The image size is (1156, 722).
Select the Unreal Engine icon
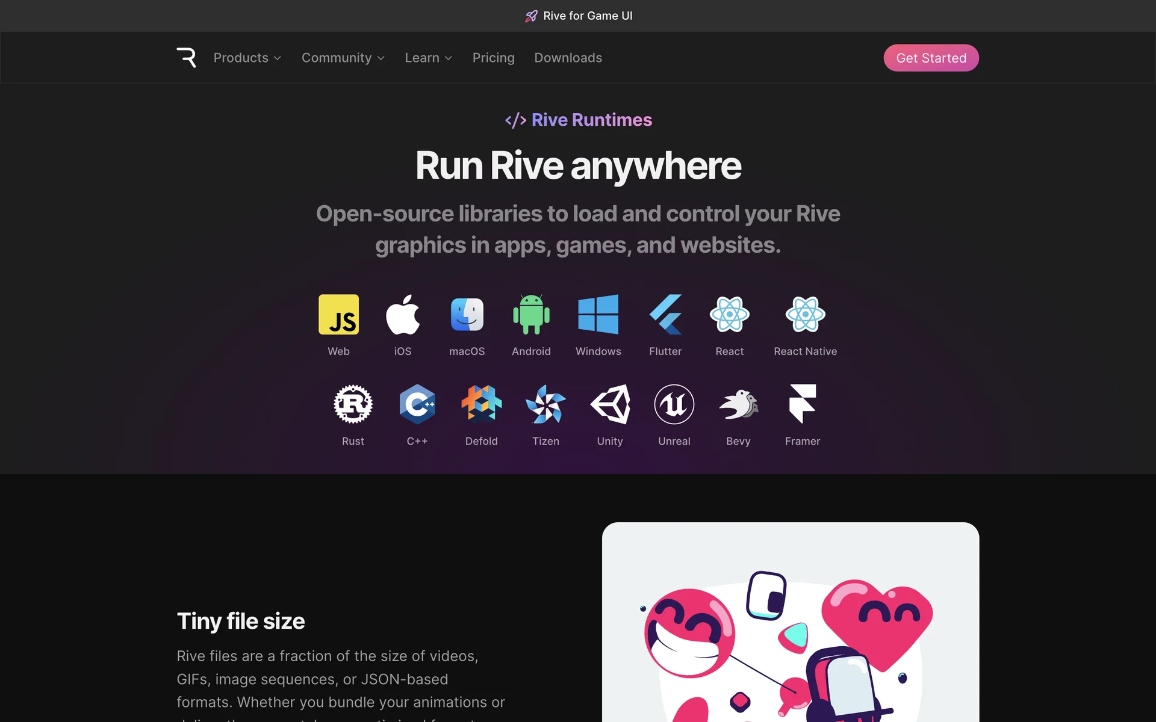674,404
